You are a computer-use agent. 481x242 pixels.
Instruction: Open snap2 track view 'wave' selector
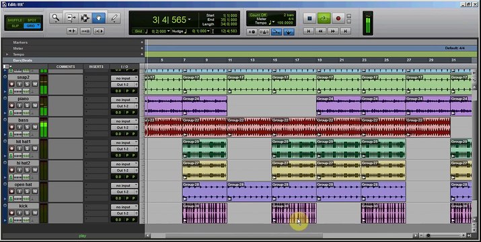click(17, 91)
